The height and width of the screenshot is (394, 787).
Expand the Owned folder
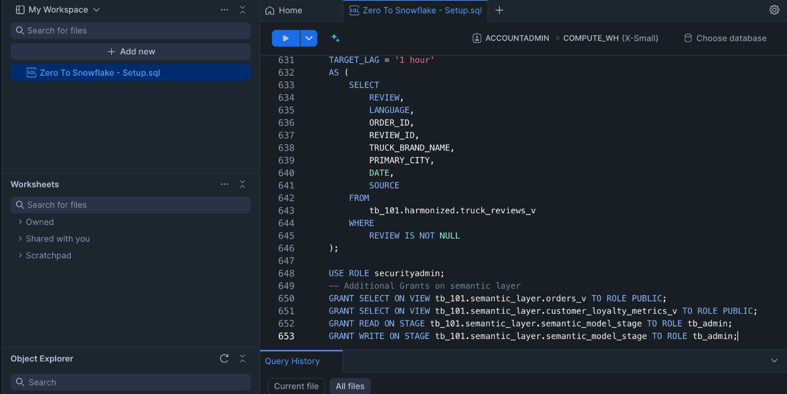coord(36,222)
